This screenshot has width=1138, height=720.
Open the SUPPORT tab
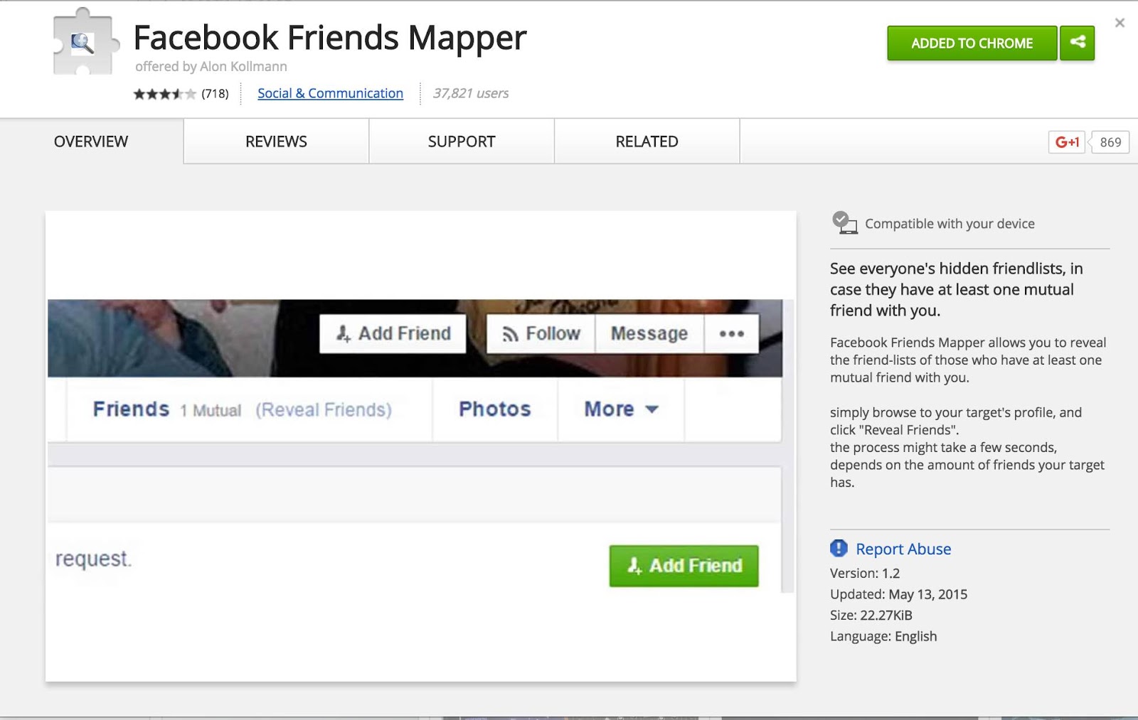(462, 141)
